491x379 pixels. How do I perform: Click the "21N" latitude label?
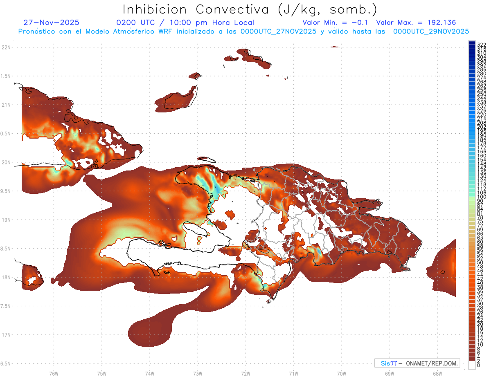6,105
